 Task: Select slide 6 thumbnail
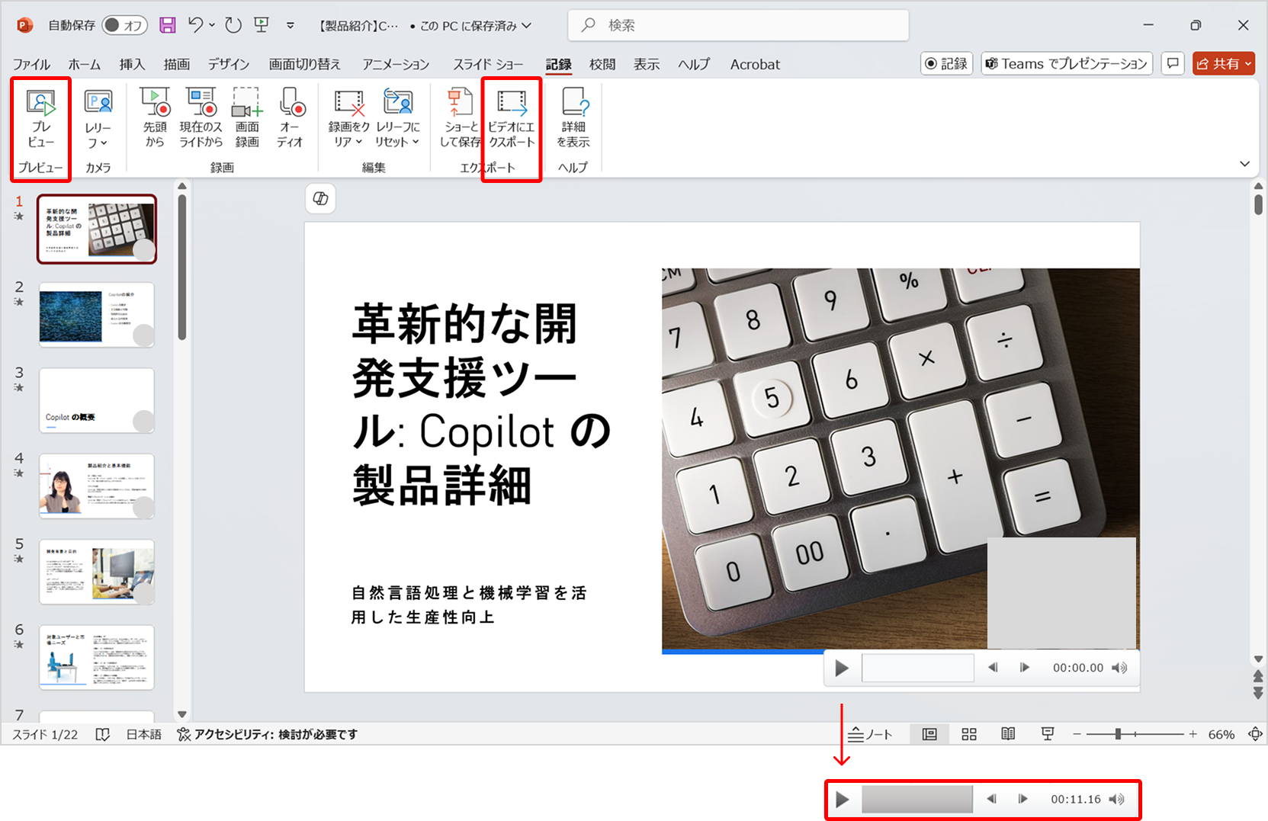(97, 657)
